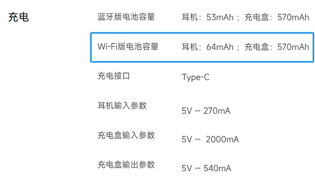Click 充电盒：570mAh in the Wi-Fi row
The width and height of the screenshot is (315, 182).
coord(277,47)
